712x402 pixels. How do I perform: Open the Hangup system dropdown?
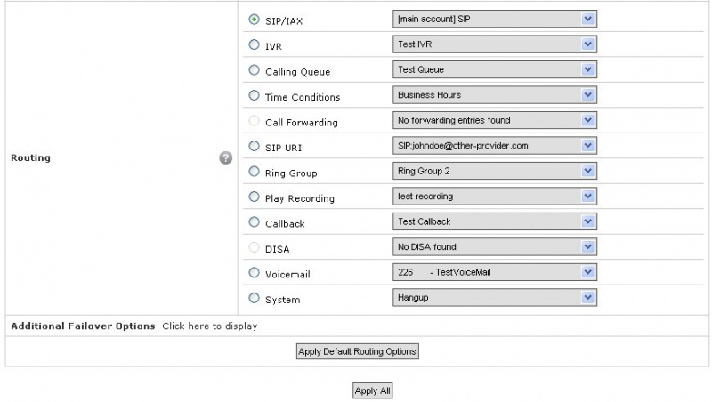[x=495, y=298]
